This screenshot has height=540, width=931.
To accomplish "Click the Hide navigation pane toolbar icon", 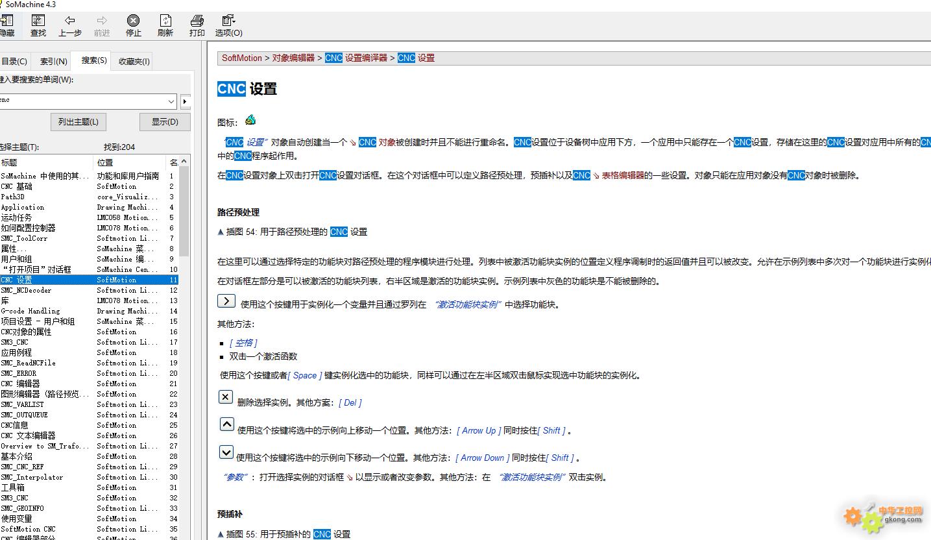I will coord(6,20).
